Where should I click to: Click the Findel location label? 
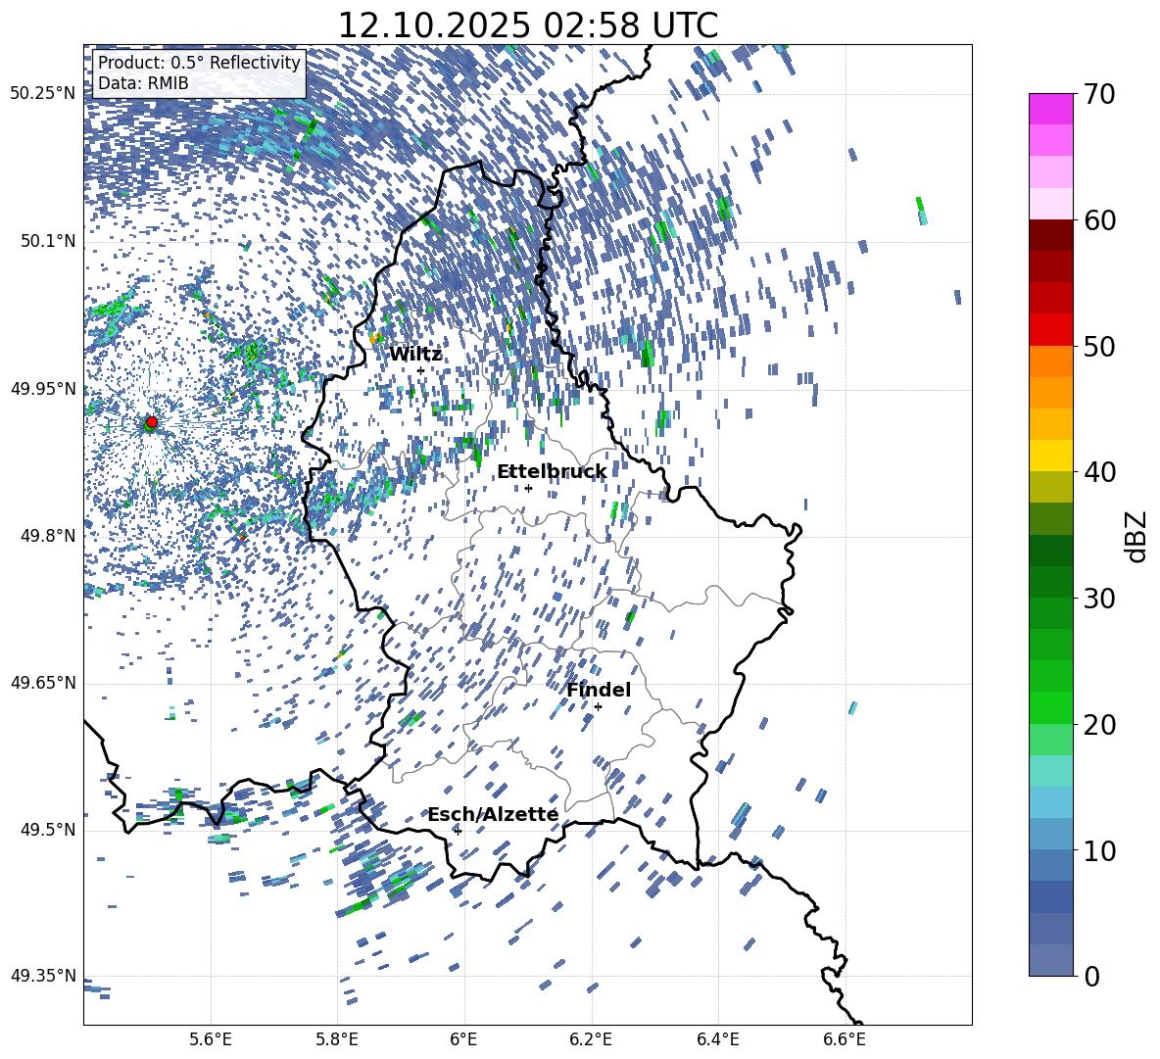pyautogui.click(x=599, y=690)
